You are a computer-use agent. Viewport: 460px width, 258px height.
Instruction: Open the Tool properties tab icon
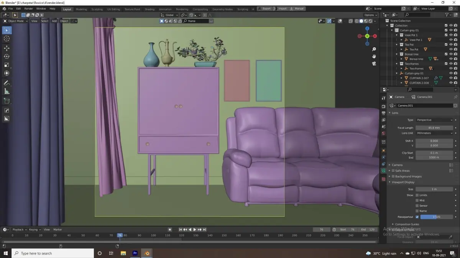coord(383,98)
